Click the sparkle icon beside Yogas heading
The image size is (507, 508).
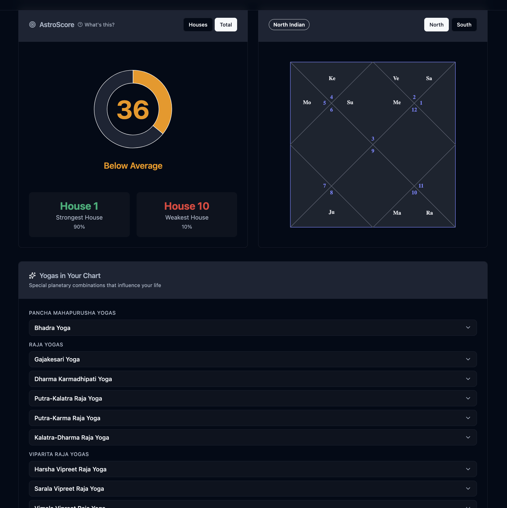tap(33, 275)
